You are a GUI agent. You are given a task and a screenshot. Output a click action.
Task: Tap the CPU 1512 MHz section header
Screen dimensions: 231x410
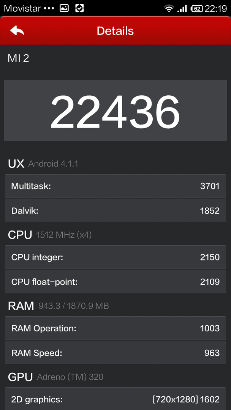click(x=50, y=235)
